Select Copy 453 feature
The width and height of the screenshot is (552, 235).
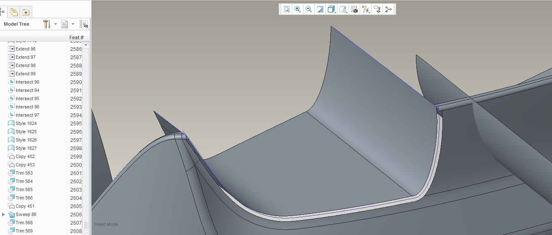coord(25,165)
